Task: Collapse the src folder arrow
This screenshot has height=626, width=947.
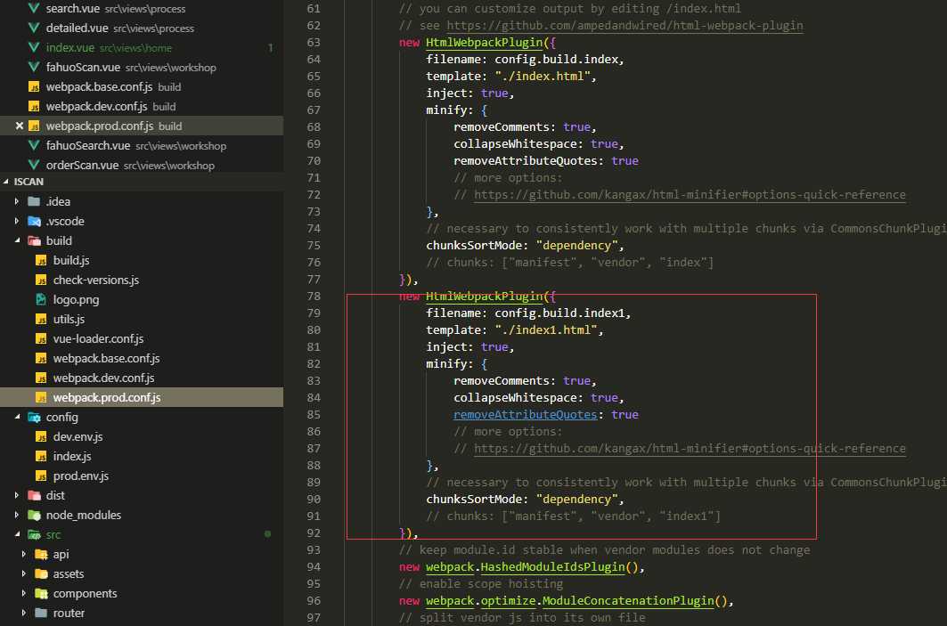Action: pos(17,535)
